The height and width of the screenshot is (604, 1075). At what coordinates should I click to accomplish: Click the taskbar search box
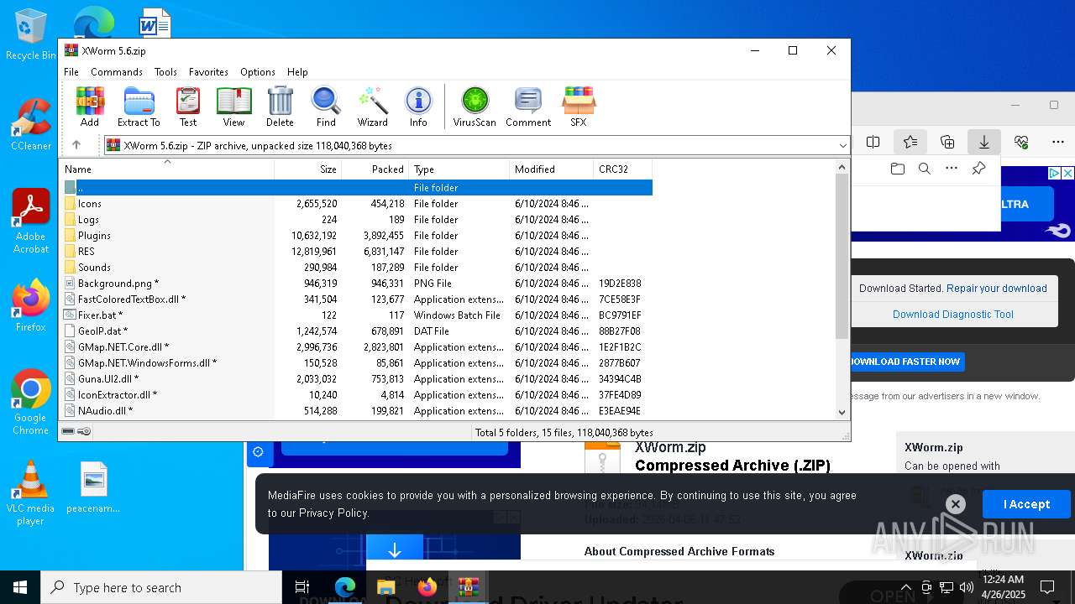pos(161,587)
